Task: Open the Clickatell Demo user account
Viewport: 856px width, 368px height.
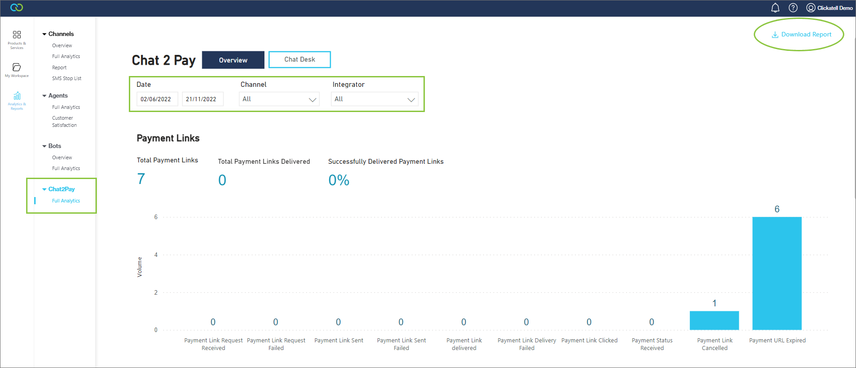Action: [x=829, y=8]
